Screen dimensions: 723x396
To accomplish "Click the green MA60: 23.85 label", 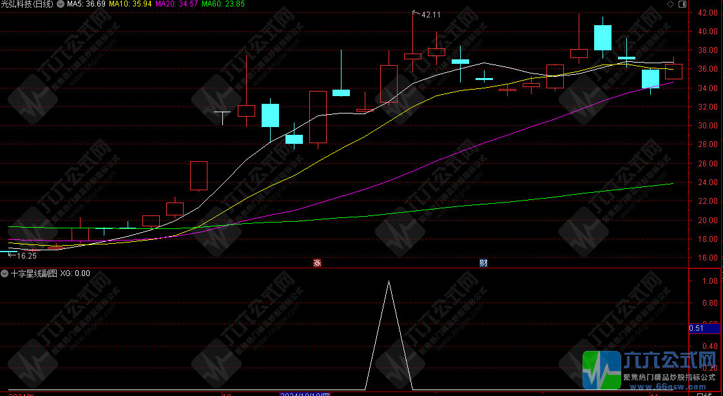I will point(223,4).
